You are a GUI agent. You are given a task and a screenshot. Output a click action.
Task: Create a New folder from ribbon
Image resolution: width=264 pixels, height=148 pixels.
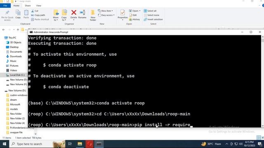93,15
